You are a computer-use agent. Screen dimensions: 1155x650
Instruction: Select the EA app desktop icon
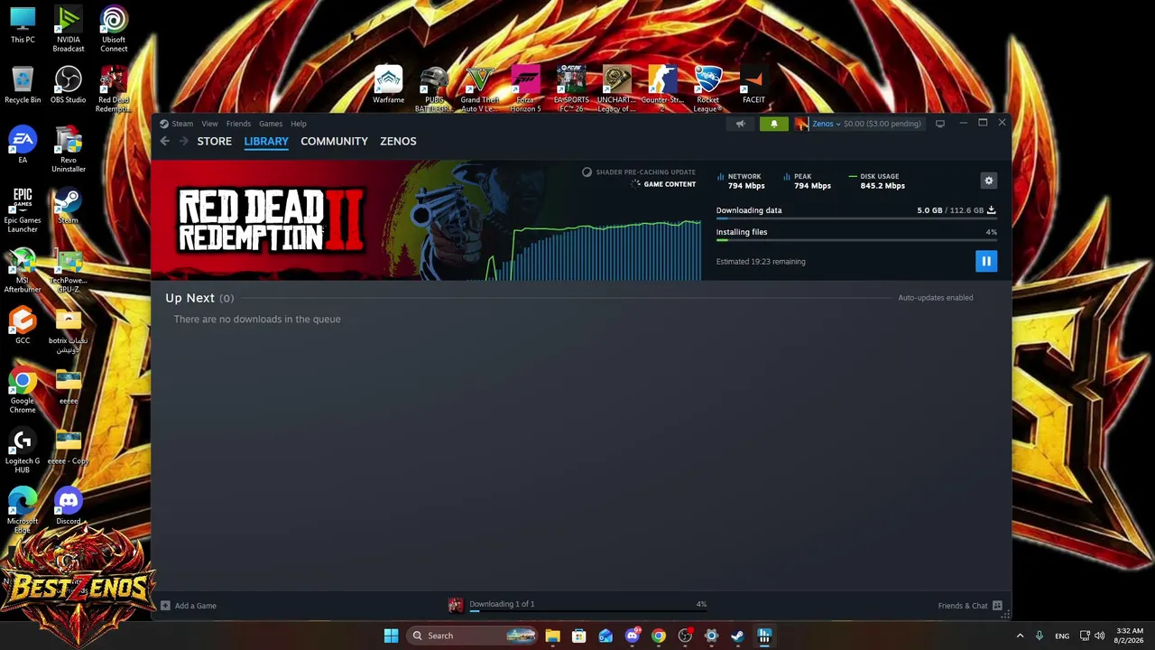(23, 145)
